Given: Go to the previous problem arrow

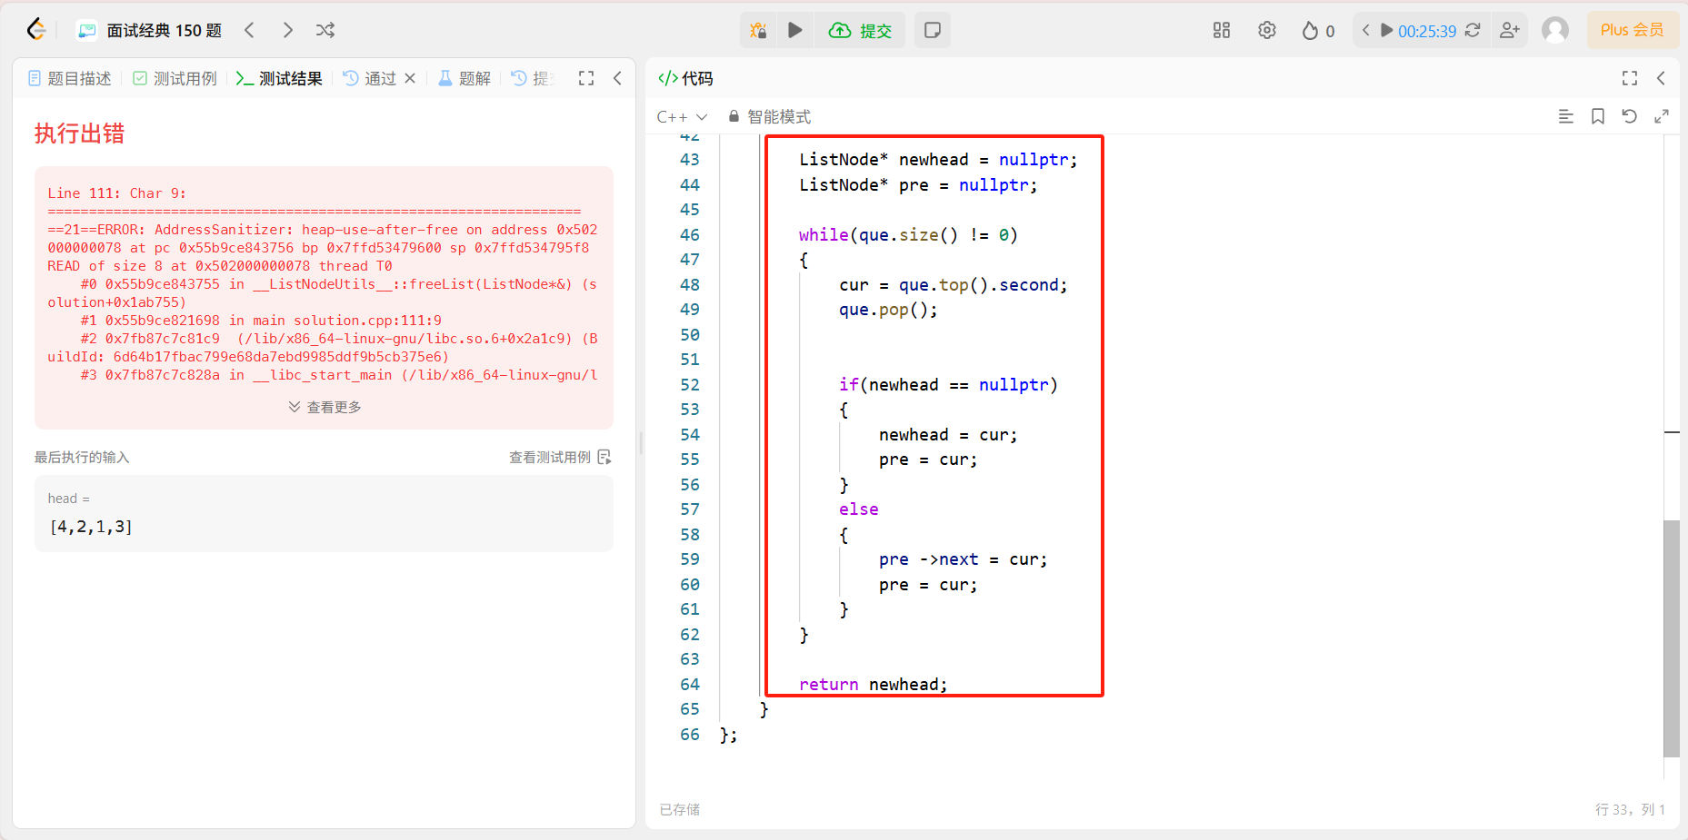Looking at the screenshot, I should 249,30.
